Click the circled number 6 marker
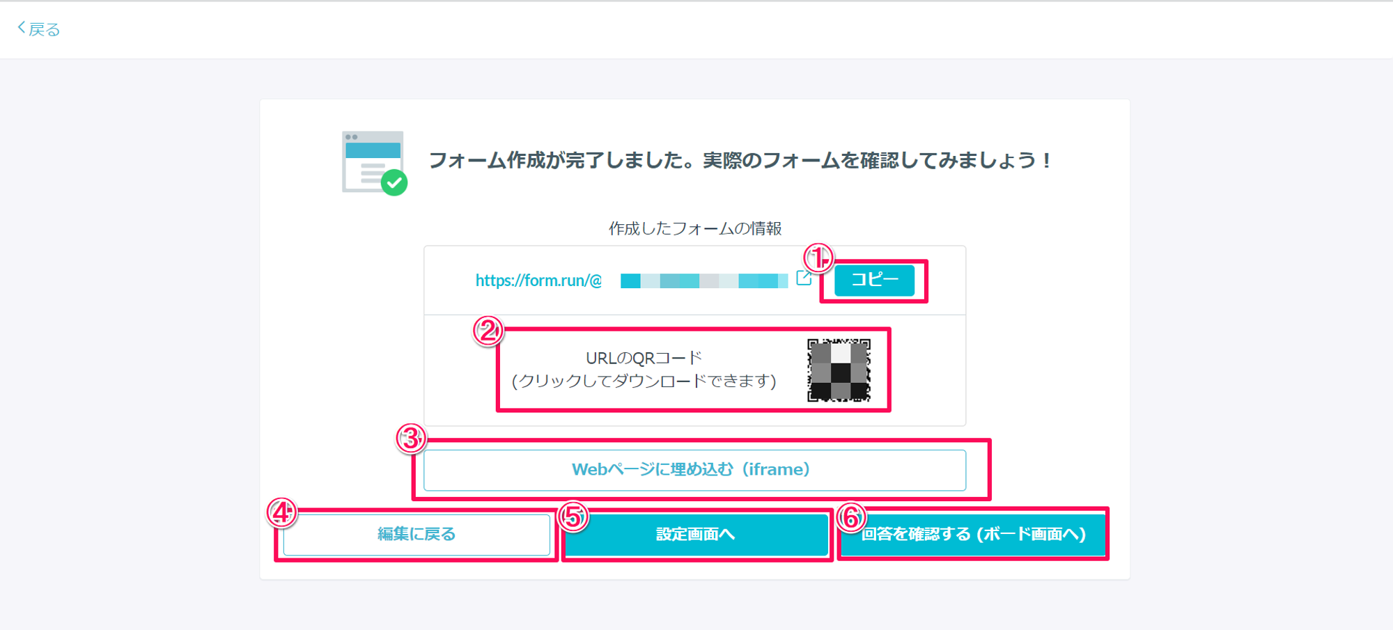 pos(851,517)
